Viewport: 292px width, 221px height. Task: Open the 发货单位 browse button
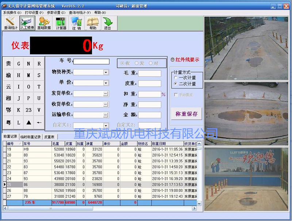(x=105, y=94)
